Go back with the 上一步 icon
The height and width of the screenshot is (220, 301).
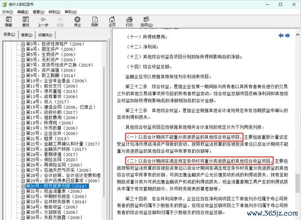tap(43, 19)
